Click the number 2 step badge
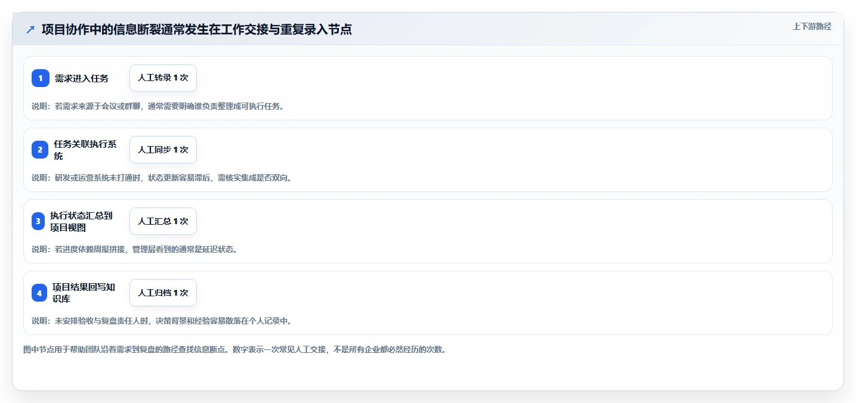 point(40,150)
